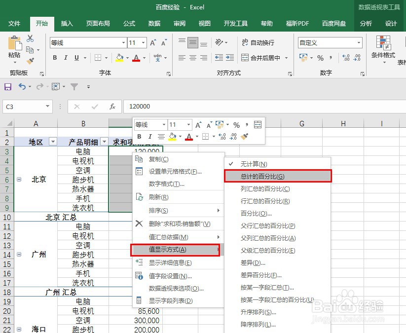Collapse the 海口 group
This screenshot has width=406, height=333.
(19, 330)
